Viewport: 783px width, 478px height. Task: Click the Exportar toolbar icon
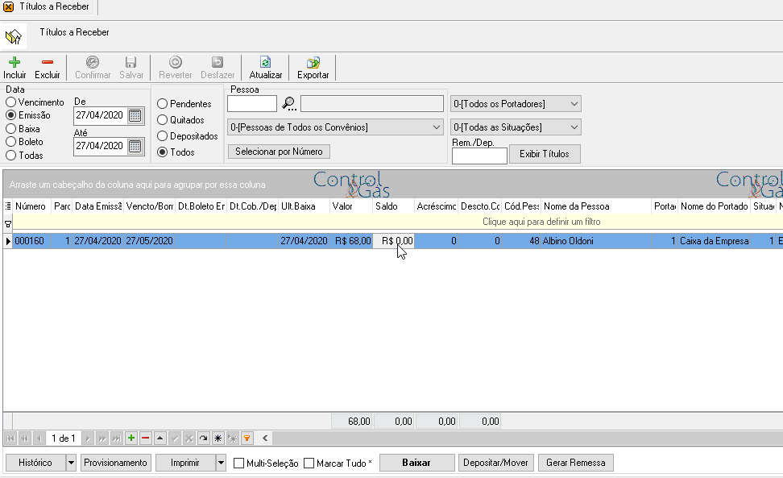[x=313, y=62]
